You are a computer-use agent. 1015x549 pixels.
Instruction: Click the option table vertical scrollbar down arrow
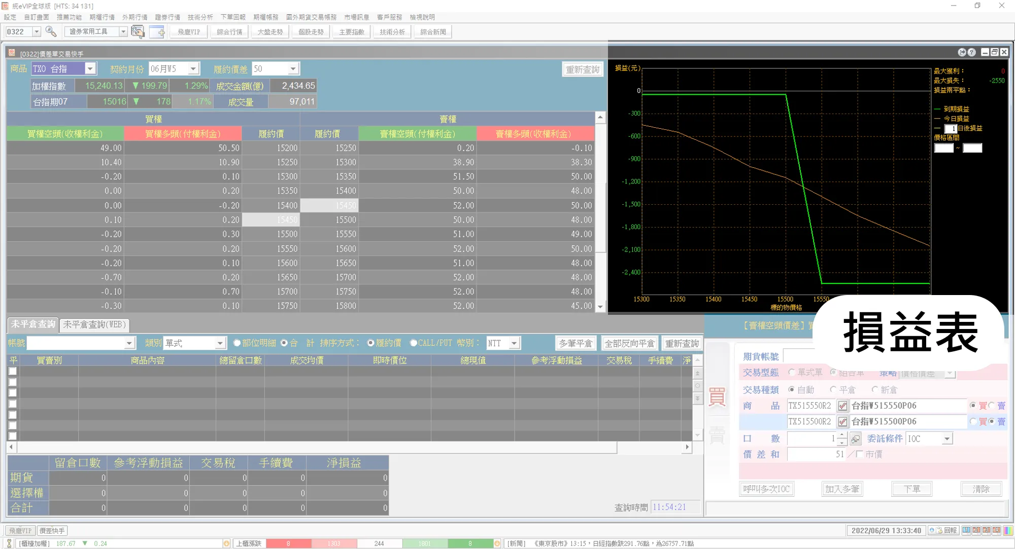point(600,307)
